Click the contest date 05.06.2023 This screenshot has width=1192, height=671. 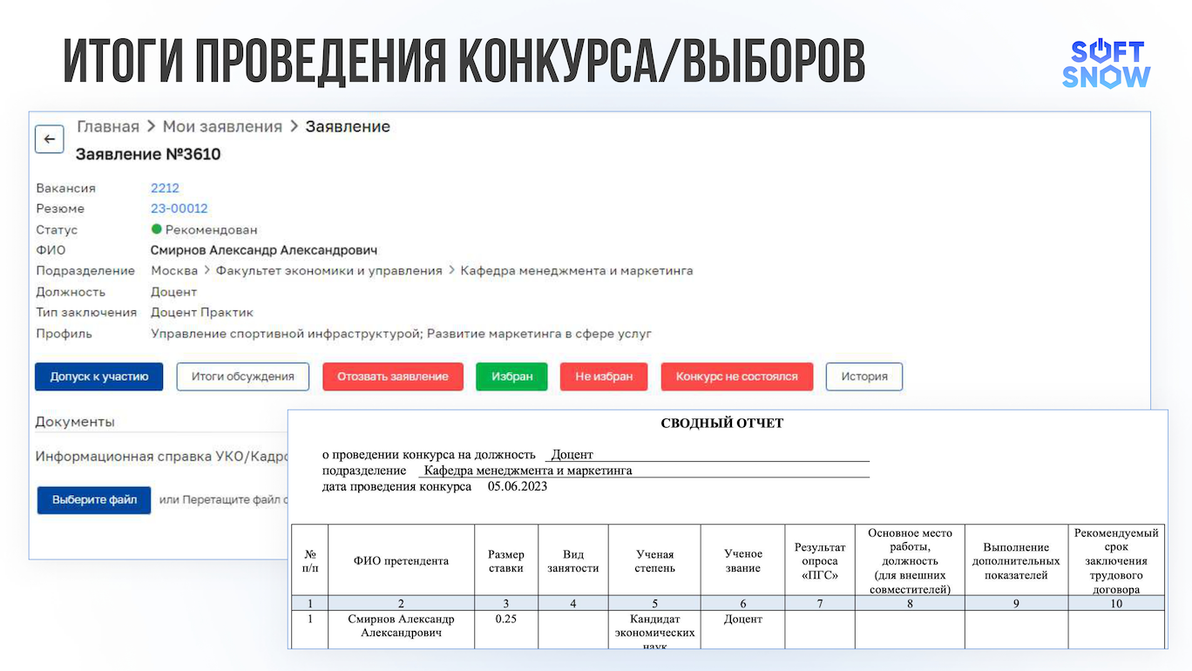(518, 486)
